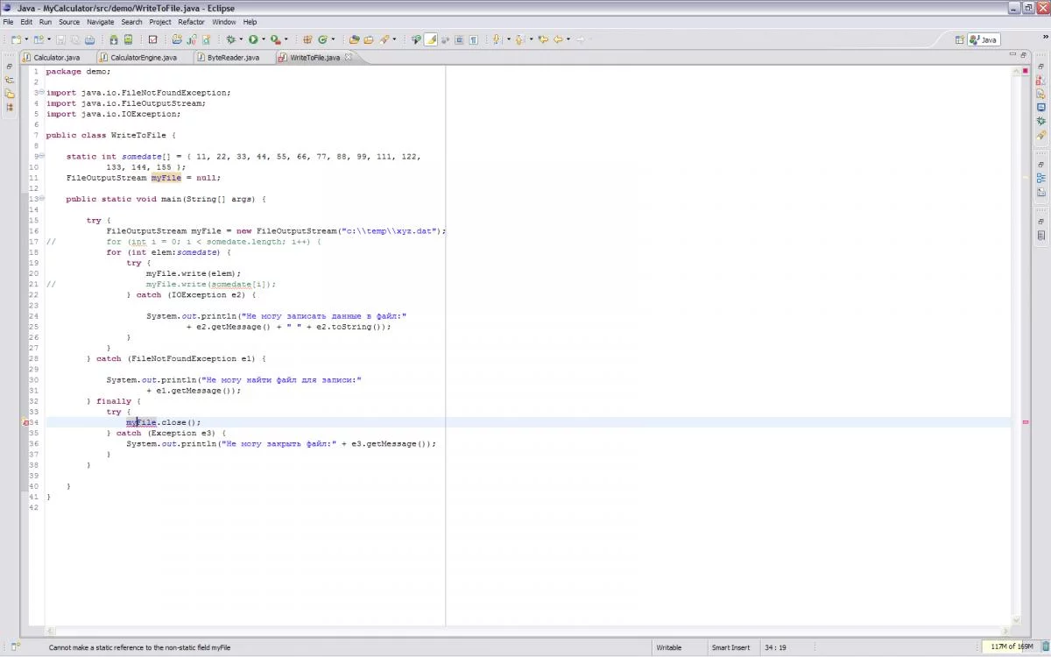
Task: Click the Run green play button
Action: tap(252, 39)
